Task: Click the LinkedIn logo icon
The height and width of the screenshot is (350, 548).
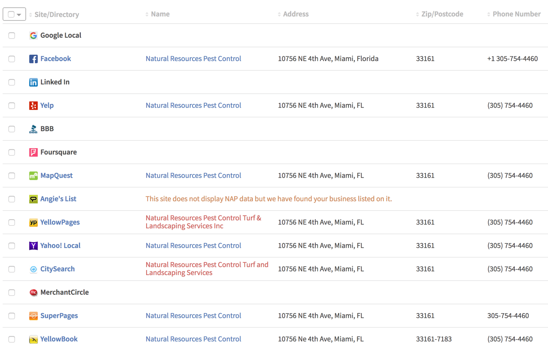Action: tap(33, 82)
